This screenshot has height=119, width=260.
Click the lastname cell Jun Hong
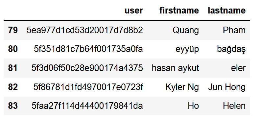click(x=227, y=87)
